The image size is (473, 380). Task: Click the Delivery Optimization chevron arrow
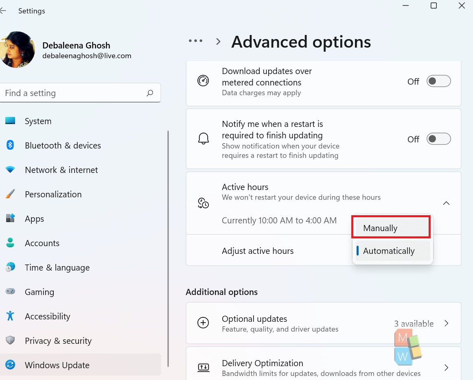[447, 367]
